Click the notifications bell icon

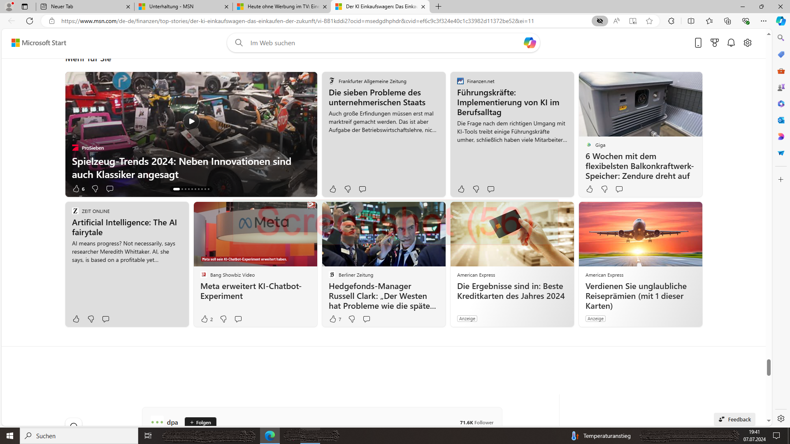[x=731, y=43]
